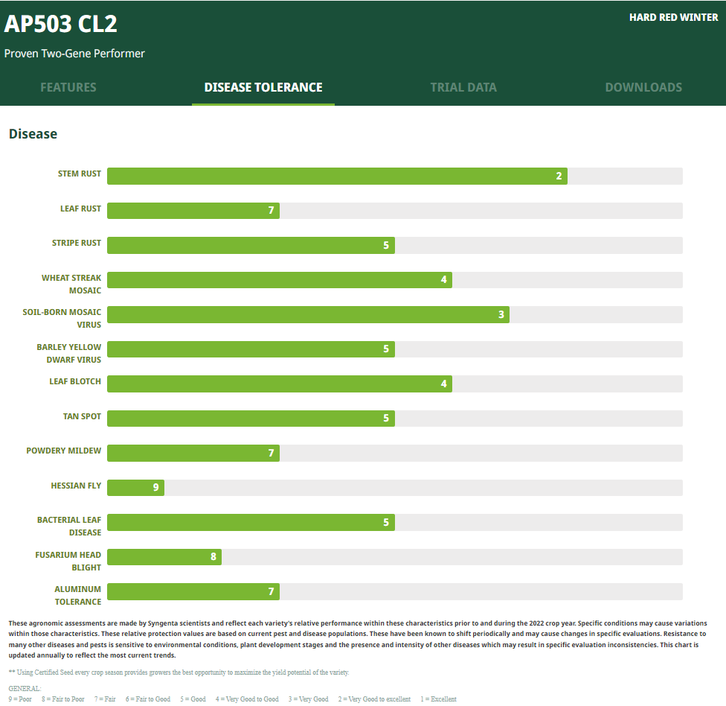Click the BARLEY YELLOW DWARF VIRUS label
The width and height of the screenshot is (726, 706).
(69, 353)
